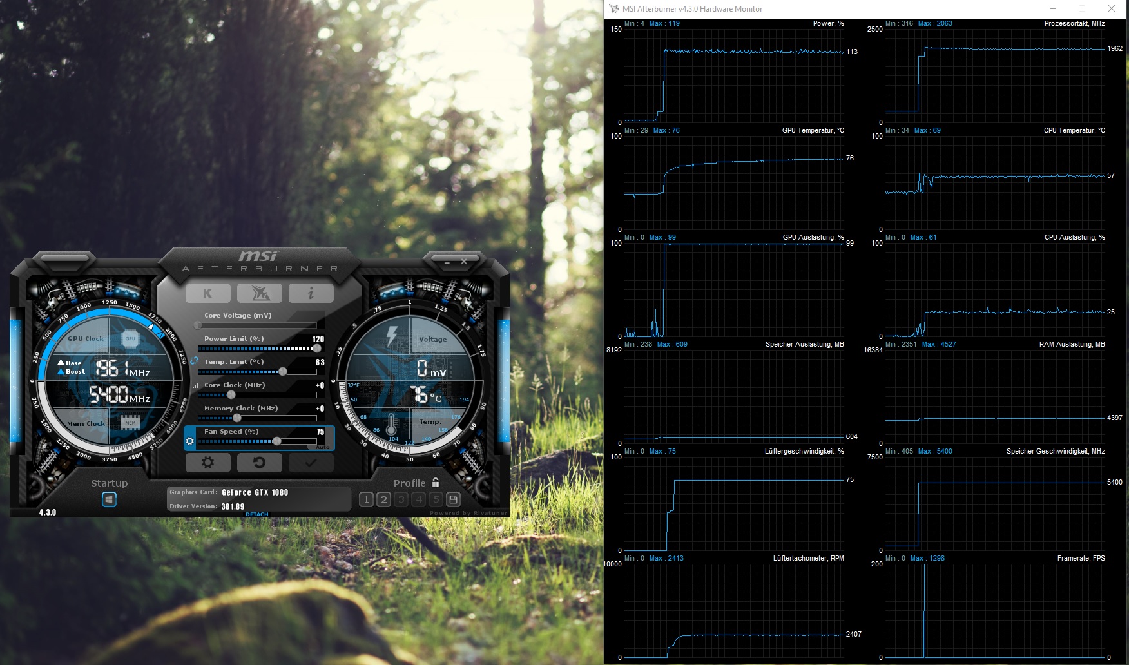
Task: Launch the MSI OC Scanner jet icon button
Action: 259,293
